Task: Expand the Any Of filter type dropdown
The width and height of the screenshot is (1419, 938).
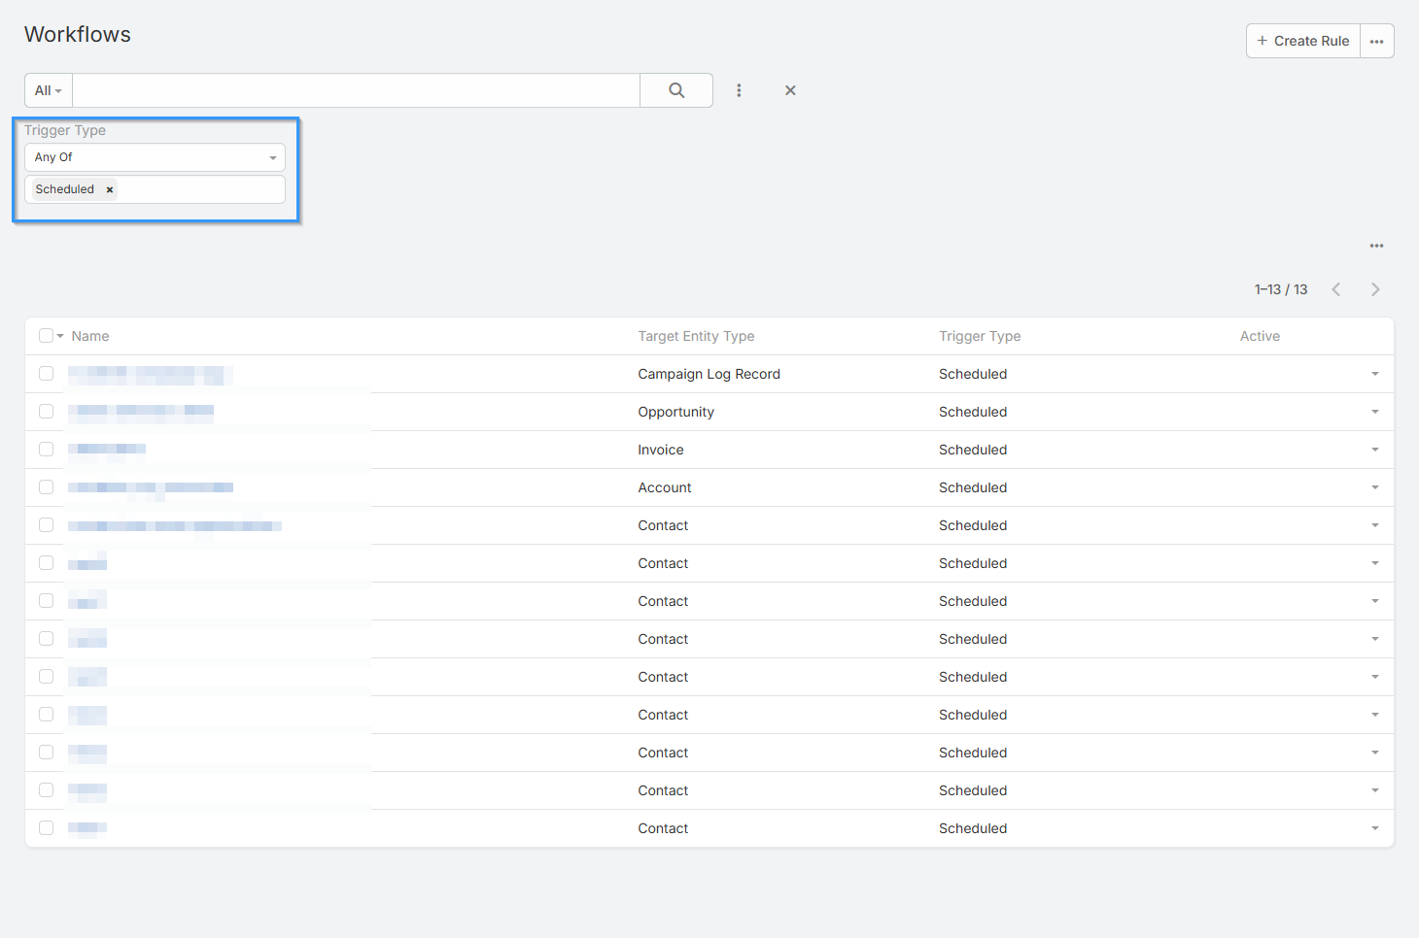Action: click(x=155, y=157)
